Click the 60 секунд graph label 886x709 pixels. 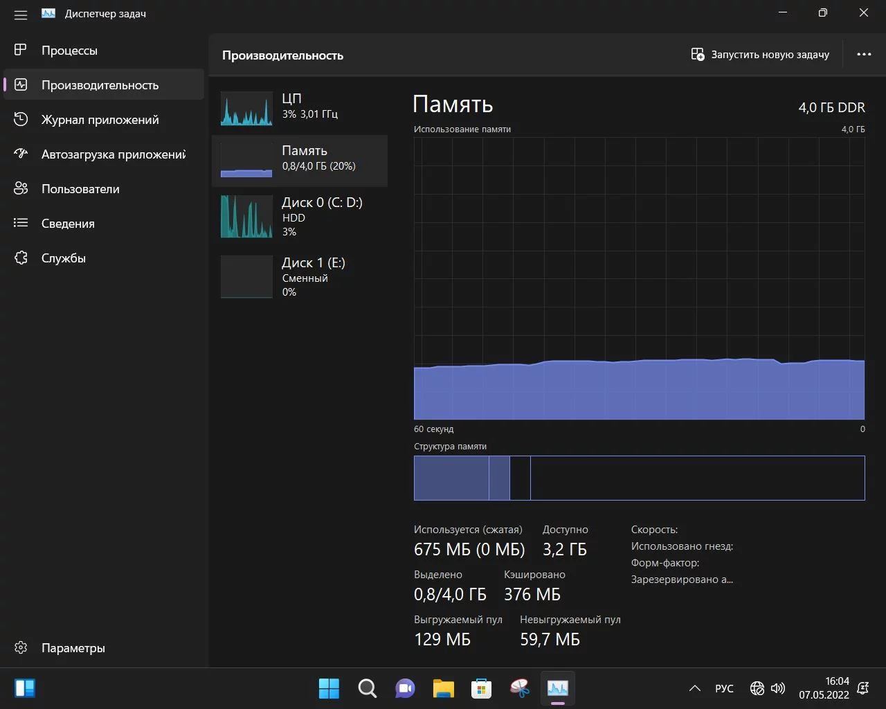pyautogui.click(x=434, y=429)
